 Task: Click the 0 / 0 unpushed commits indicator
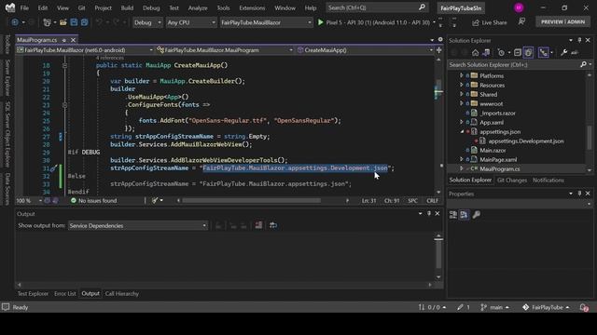[x=432, y=307]
